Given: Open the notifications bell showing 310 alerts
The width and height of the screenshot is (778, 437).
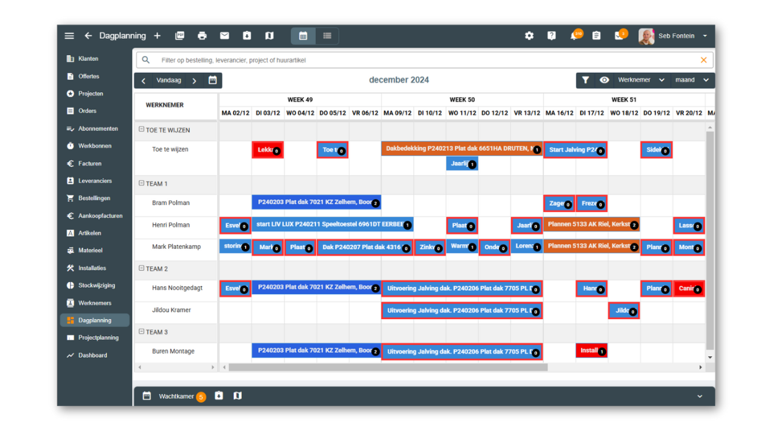Looking at the screenshot, I should pyautogui.click(x=574, y=36).
